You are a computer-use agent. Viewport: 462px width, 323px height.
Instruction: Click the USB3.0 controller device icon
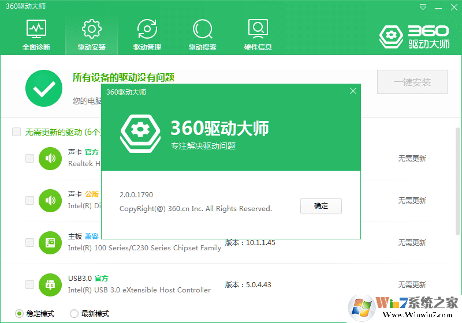(50, 284)
